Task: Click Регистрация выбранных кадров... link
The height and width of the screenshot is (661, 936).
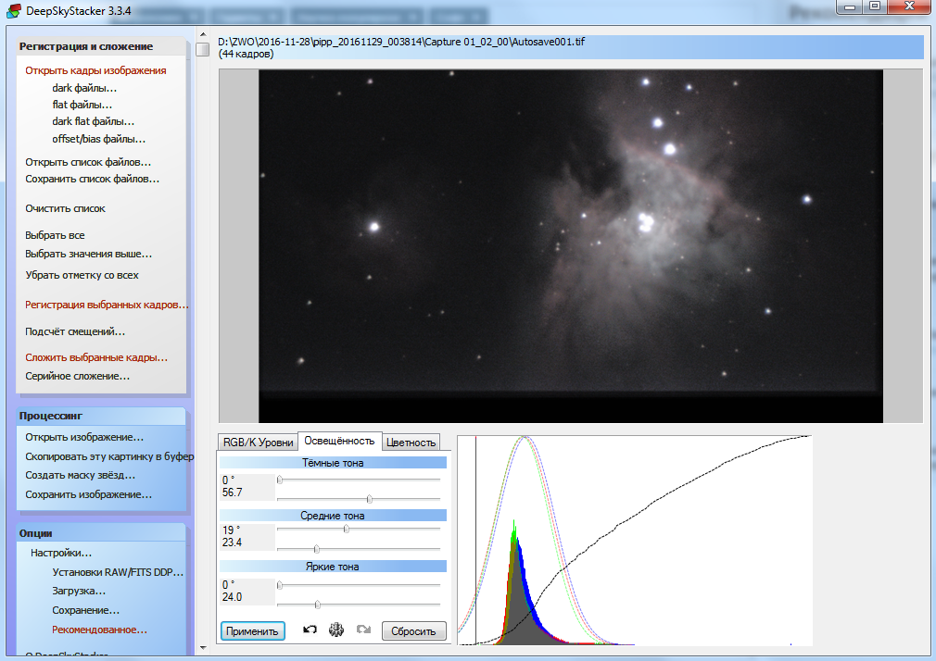Action: [x=107, y=305]
